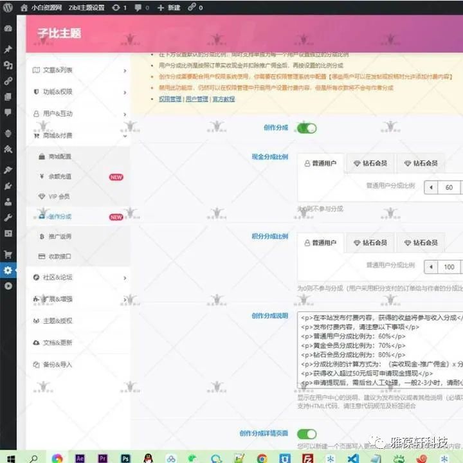This screenshot has width=463, height=463.
Task: Open VIP 会员 submenu item
Action: 78,197
